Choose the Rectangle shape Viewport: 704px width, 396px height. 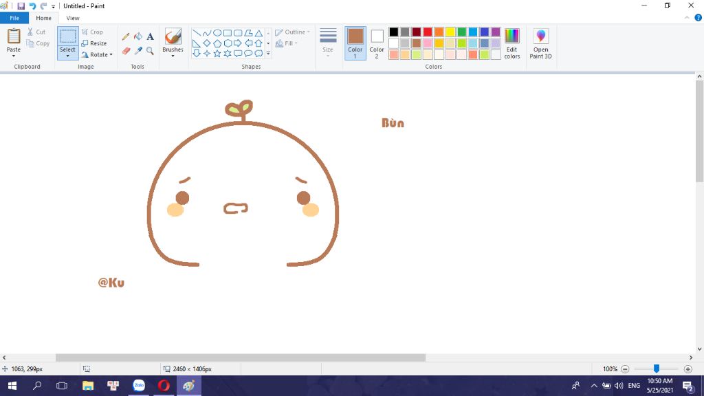click(228, 33)
